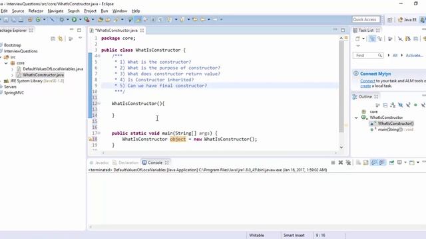Fold the main method at line 17
Screen dimensions: 426x239
pyautogui.click(x=99, y=133)
